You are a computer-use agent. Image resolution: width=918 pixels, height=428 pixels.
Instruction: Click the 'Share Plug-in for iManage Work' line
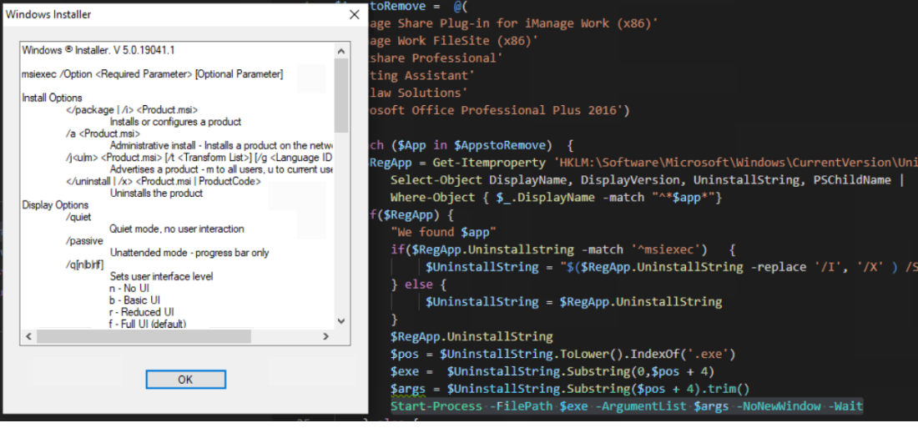[513, 24]
